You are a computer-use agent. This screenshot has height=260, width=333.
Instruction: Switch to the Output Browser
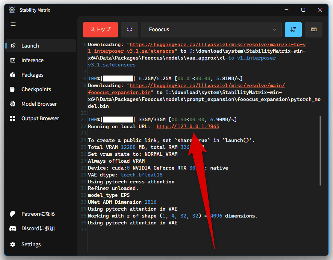click(x=41, y=118)
